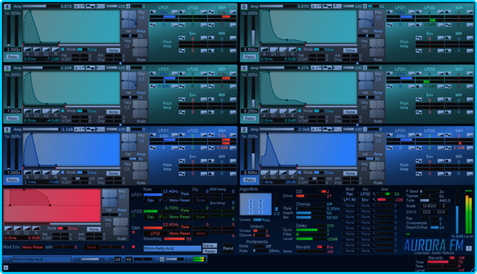The width and height of the screenshot is (477, 274).
Task: Click LFO2 step pattern icon beside Squ
Action: (163, 217)
